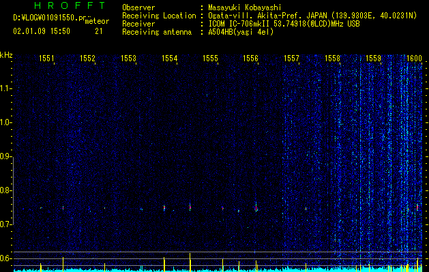
Task: Select the meteor count value 21
Action: (x=99, y=31)
